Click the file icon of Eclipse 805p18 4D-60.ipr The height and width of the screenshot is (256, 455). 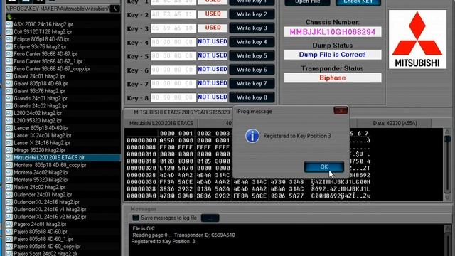[x=9, y=39]
